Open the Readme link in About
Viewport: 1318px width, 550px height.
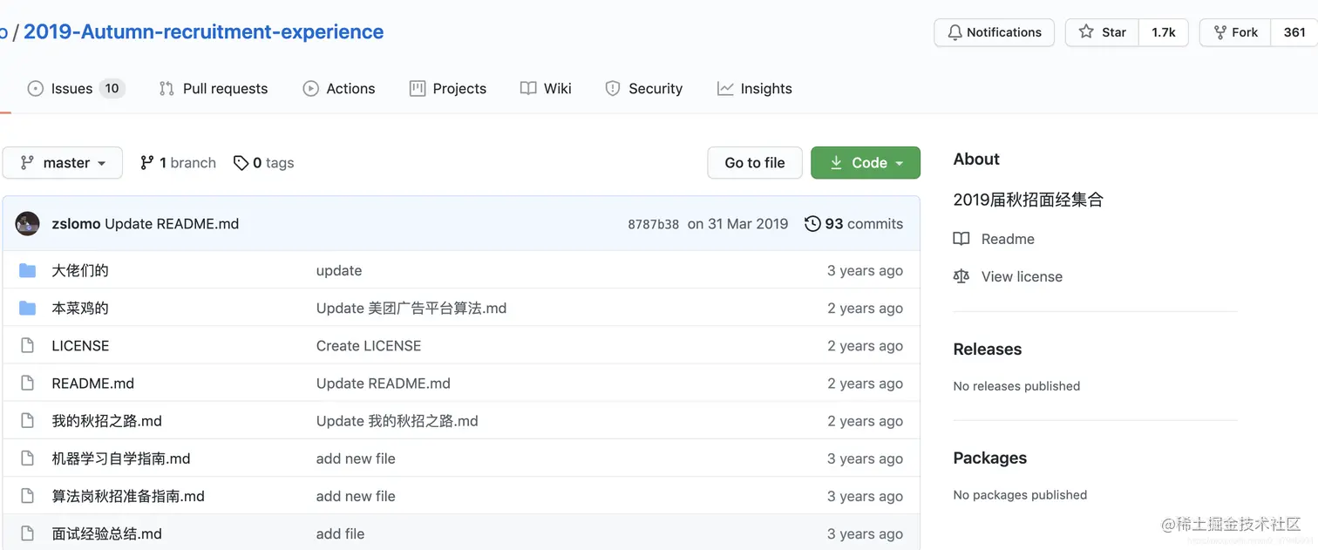[1008, 239]
